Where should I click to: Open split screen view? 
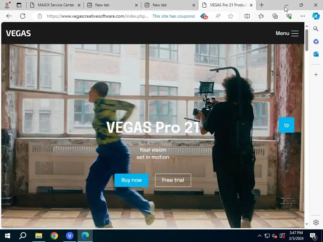point(247,16)
